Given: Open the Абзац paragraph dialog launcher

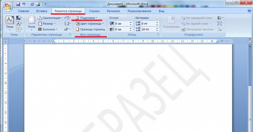Looking at the screenshot, I should click(x=158, y=34).
